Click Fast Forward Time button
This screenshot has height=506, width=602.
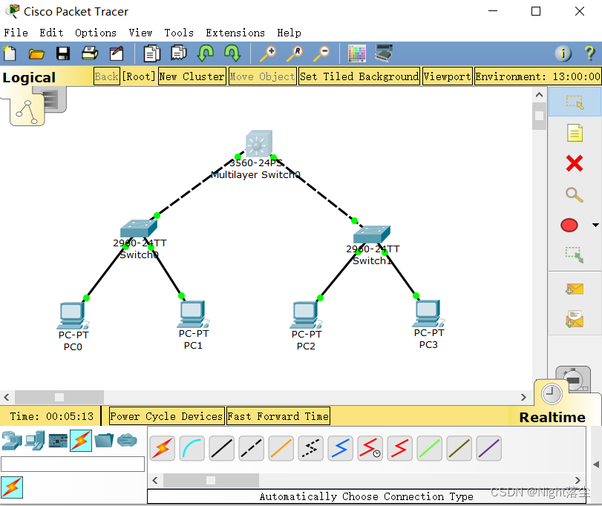pos(278,416)
